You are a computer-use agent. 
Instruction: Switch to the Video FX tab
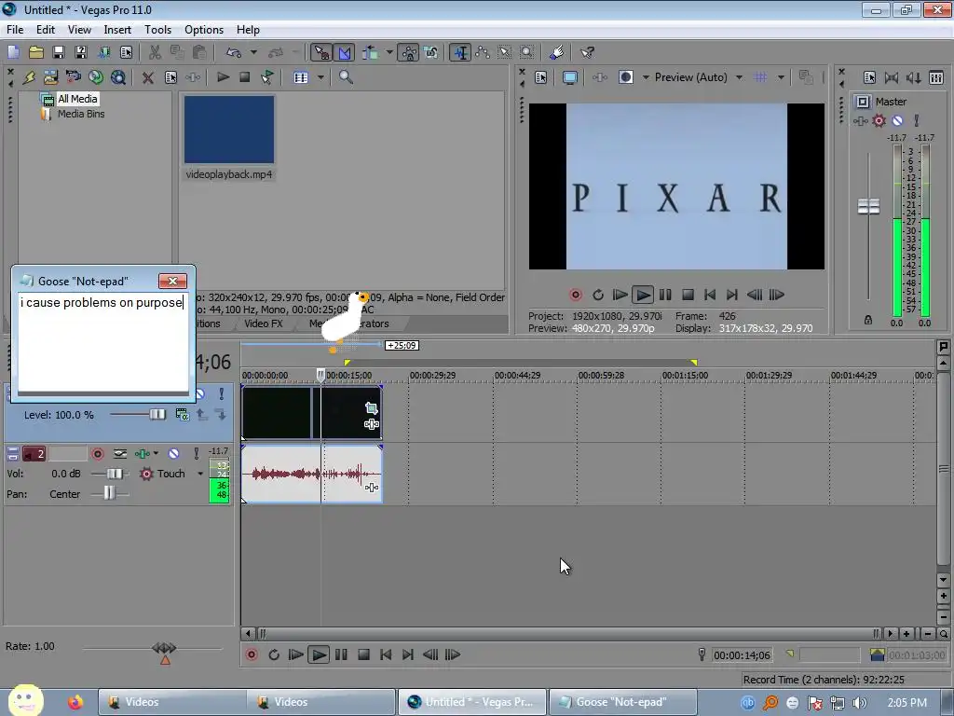(264, 324)
